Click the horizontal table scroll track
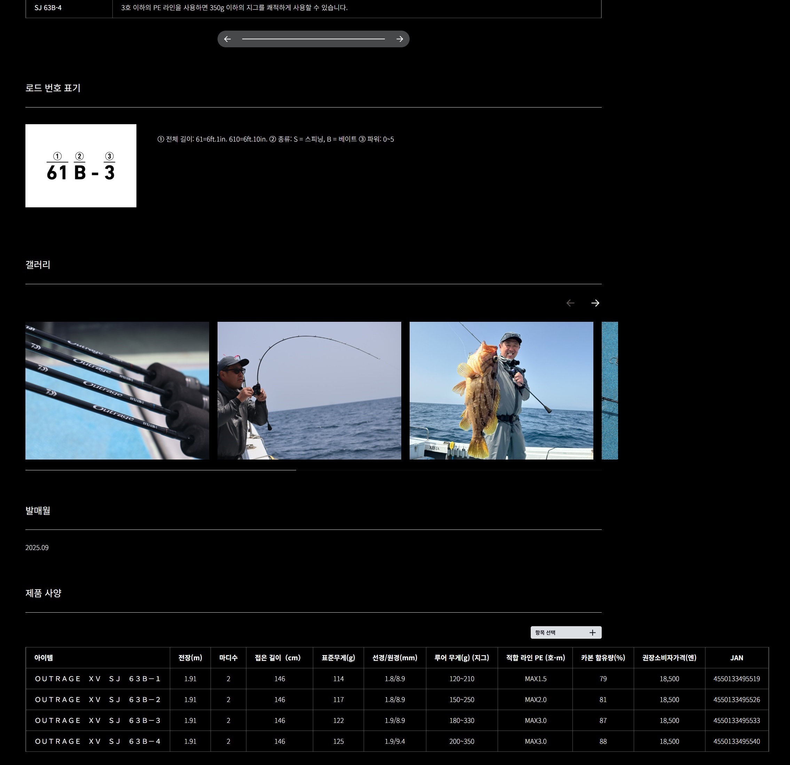This screenshot has width=790, height=765. point(313,39)
